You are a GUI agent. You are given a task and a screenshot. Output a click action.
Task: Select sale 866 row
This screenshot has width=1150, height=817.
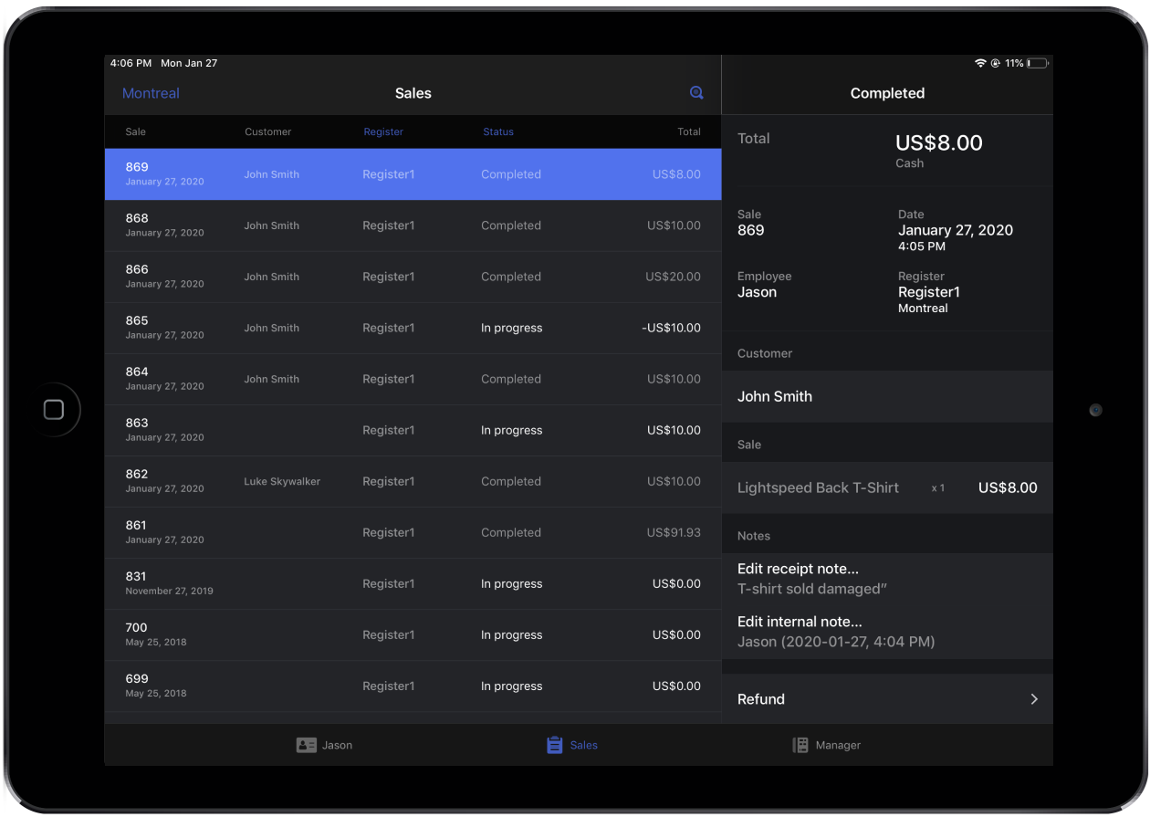click(413, 277)
